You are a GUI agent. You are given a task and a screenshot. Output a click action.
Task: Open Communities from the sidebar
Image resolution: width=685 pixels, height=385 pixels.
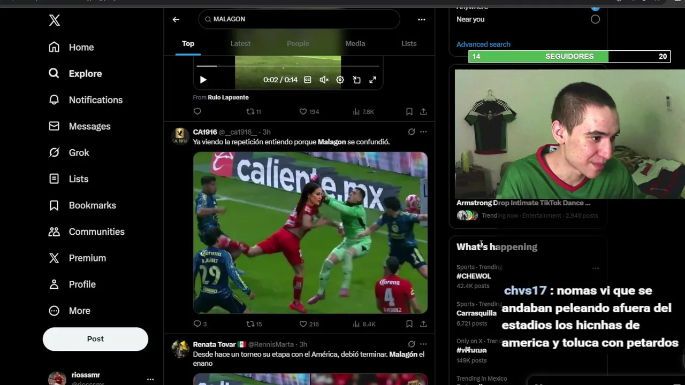click(x=86, y=232)
